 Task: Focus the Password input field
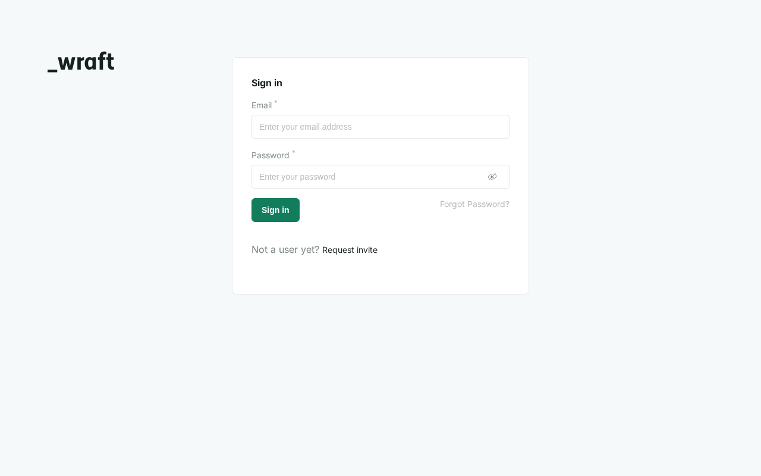pos(369,177)
